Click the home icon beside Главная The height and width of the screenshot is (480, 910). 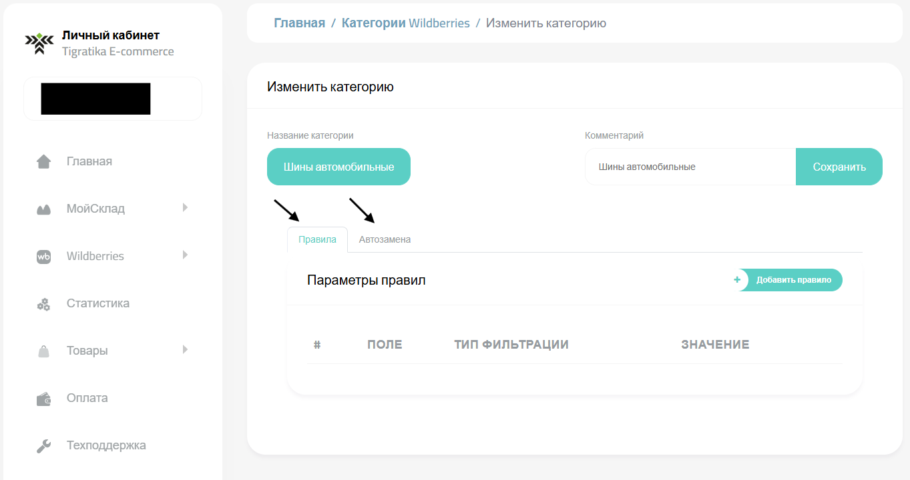tap(43, 161)
